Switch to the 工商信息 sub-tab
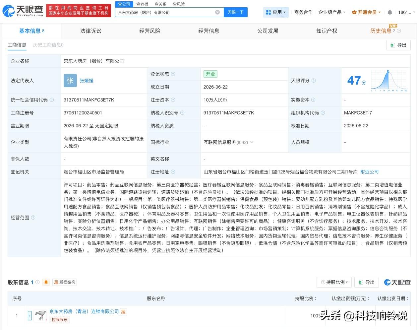The height and width of the screenshot is (330, 417). click(x=17, y=45)
